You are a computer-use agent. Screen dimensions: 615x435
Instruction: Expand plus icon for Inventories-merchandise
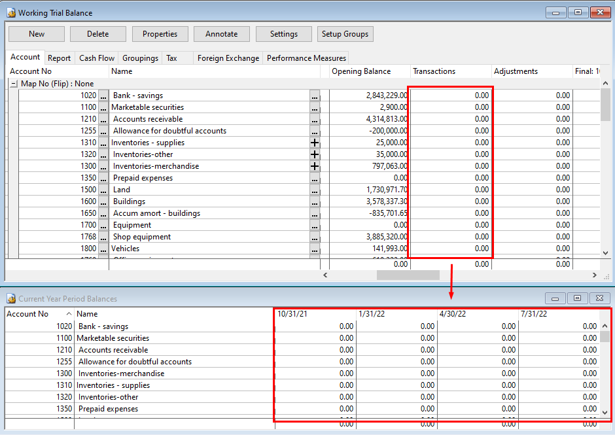[315, 166]
